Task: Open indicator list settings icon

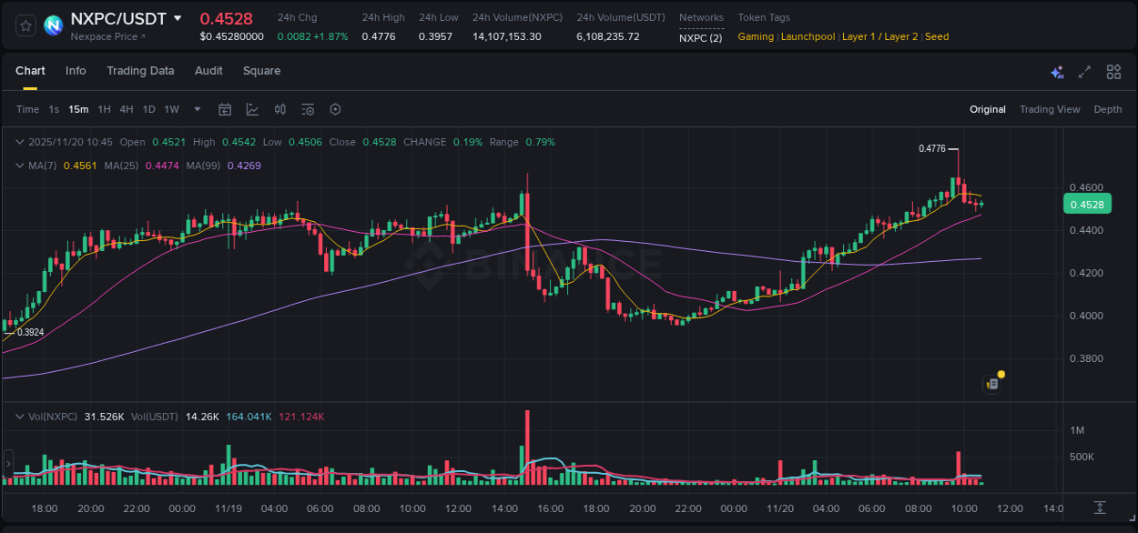Action: (x=308, y=109)
